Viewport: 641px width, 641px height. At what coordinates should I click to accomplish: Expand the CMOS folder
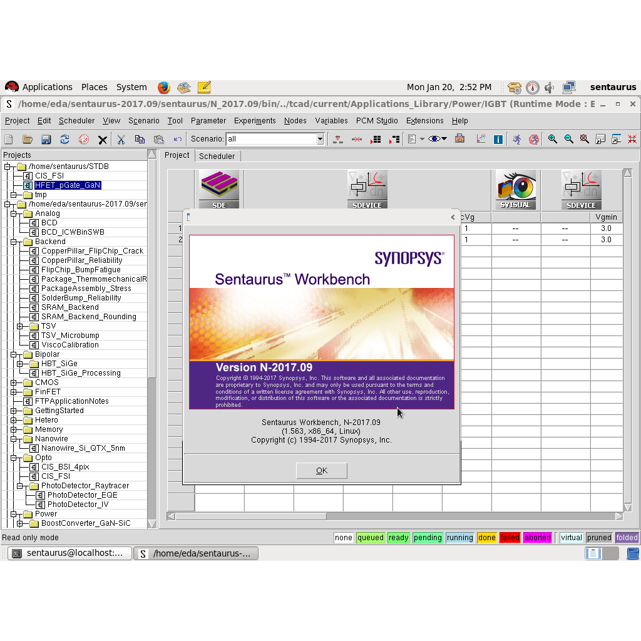pos(14,382)
